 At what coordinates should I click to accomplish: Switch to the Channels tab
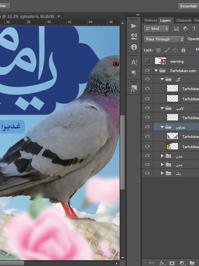(x=184, y=20)
